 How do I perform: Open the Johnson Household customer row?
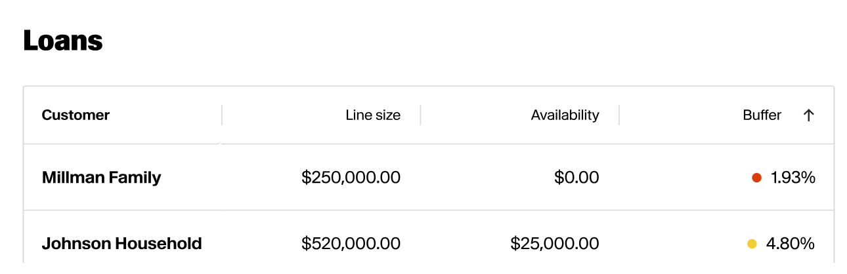[x=429, y=243]
